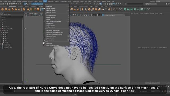
Task: Click the Save Scene icon
Action: [12, 4]
